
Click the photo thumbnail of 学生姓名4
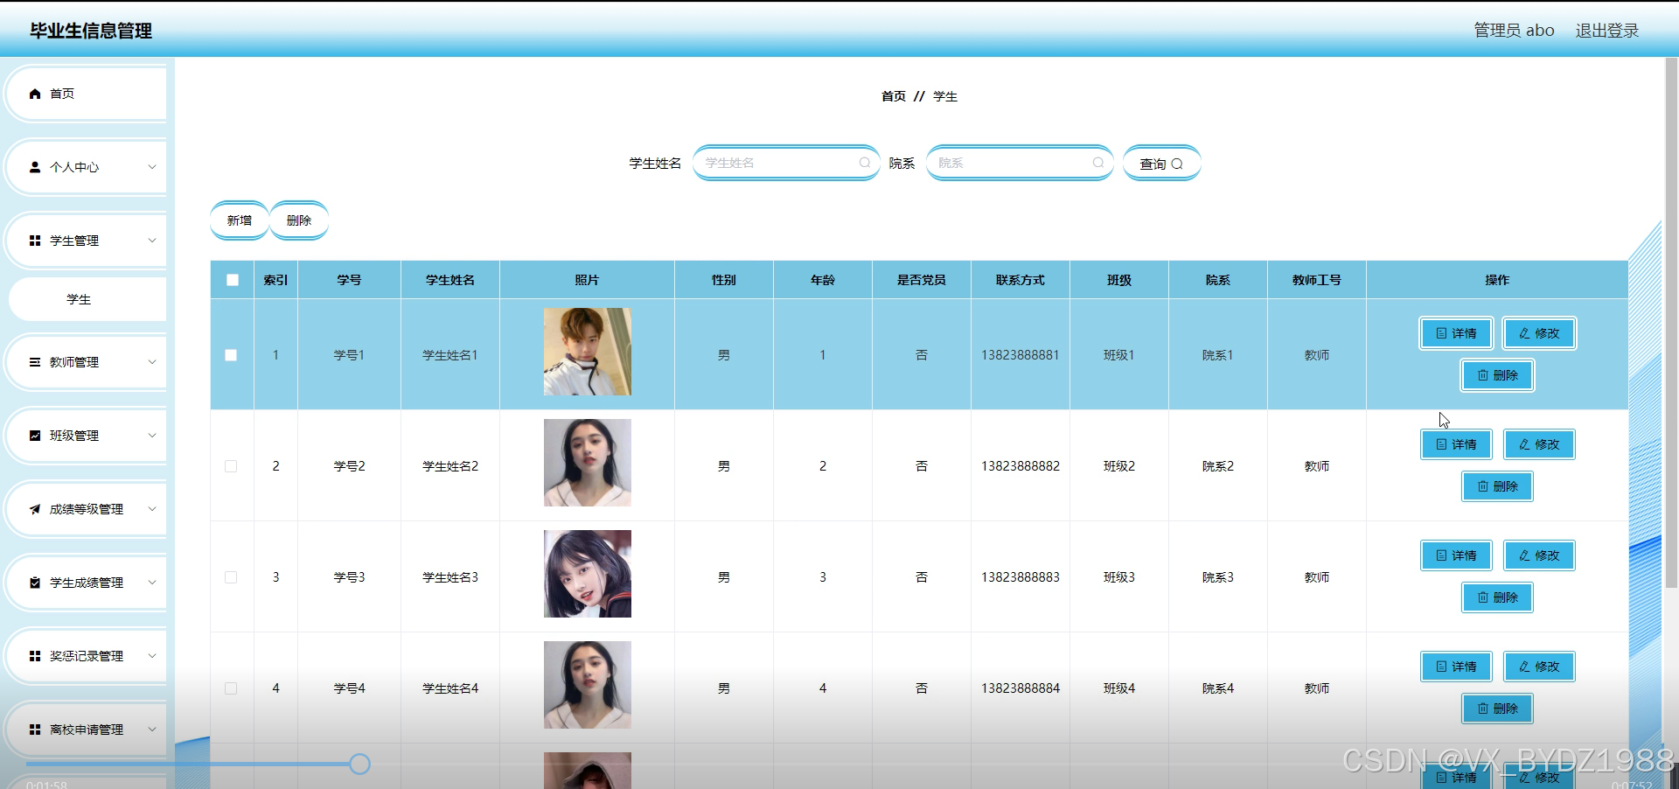[588, 685]
